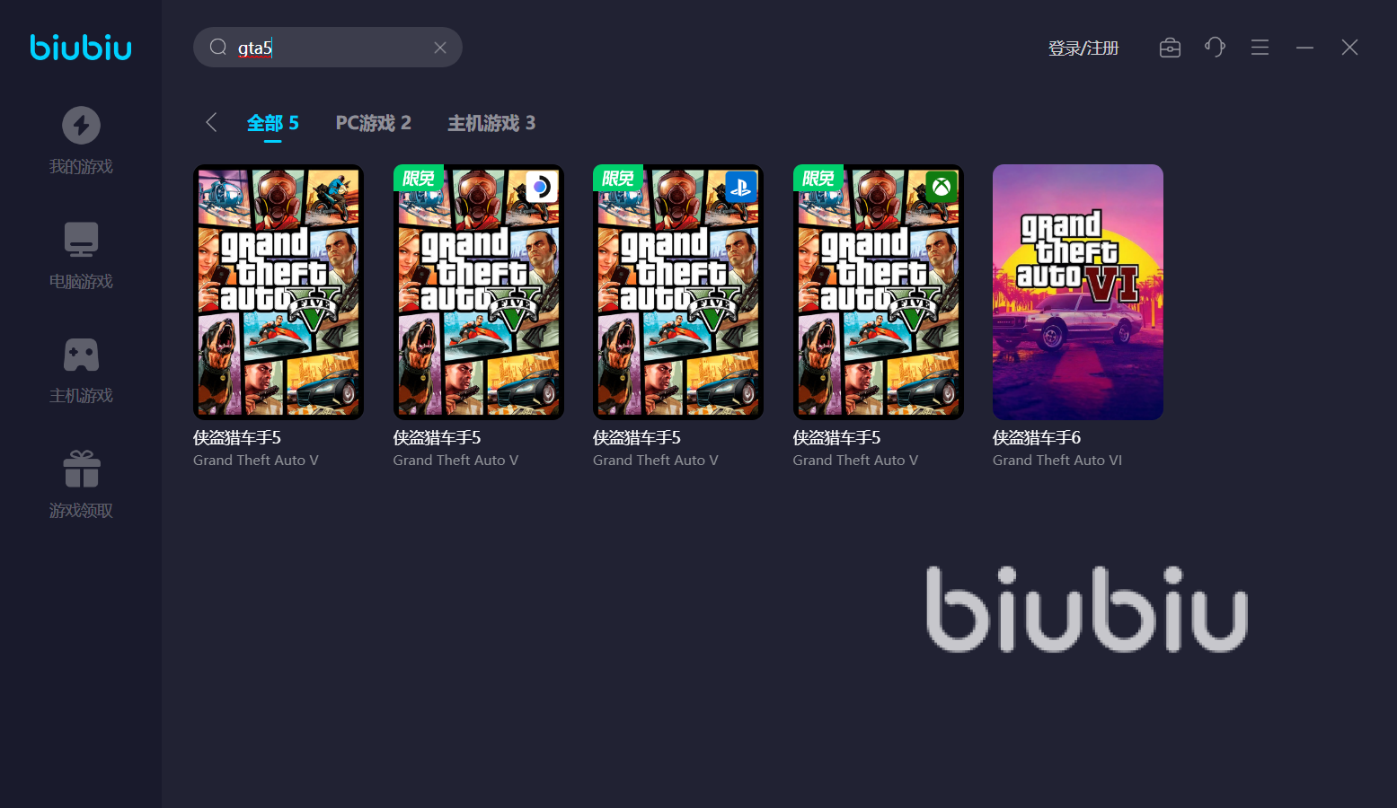
Task: Open customer support headset icon
Action: (1215, 48)
